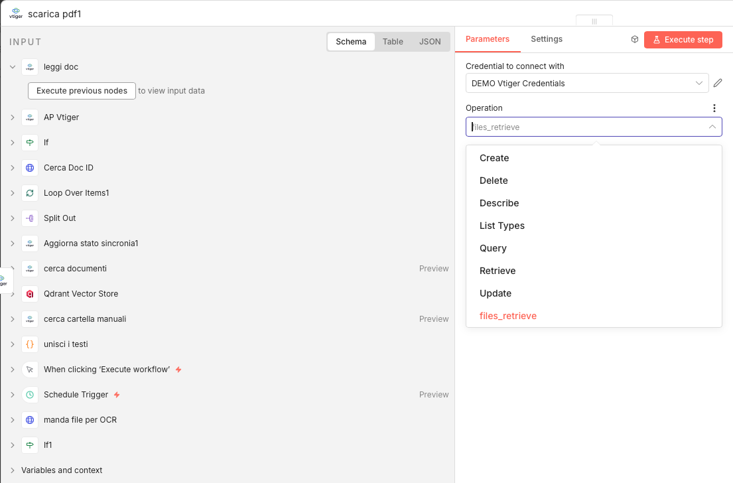
Task: Click the pencil icon to edit credential
Action: pyautogui.click(x=718, y=83)
